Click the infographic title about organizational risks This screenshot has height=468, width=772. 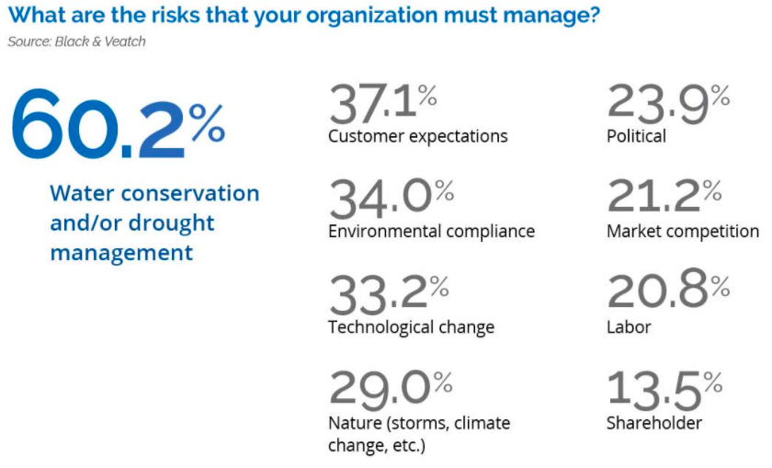click(x=304, y=16)
